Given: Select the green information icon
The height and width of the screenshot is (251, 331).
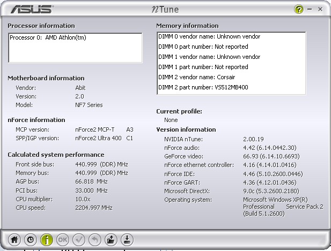Looking at the screenshot, I should click(x=47, y=240).
